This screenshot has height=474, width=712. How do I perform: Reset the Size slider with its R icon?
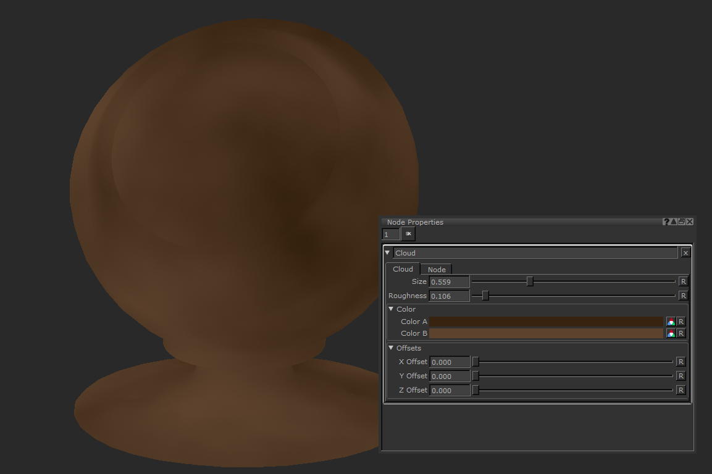(x=682, y=281)
